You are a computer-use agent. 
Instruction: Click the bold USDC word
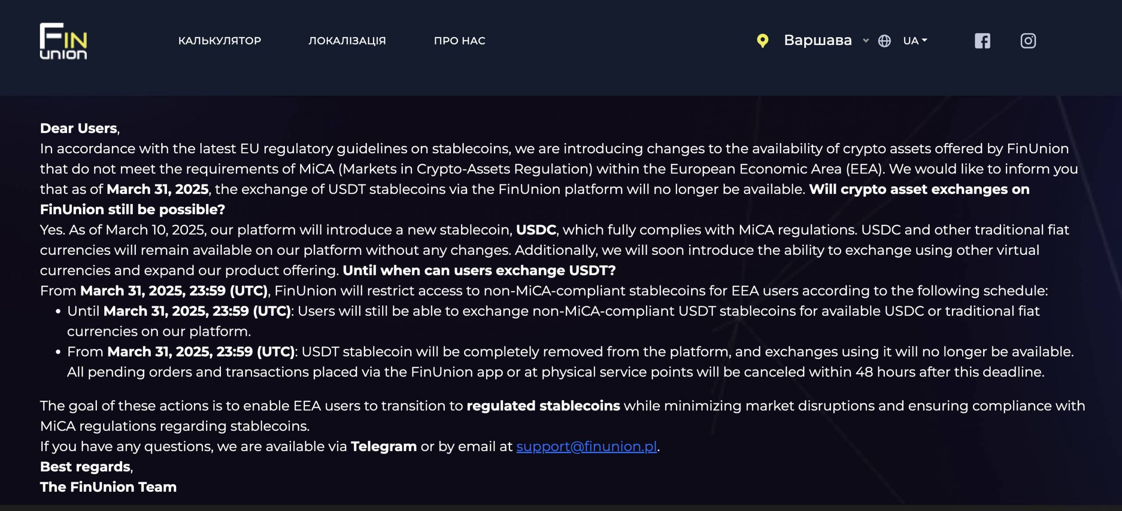(536, 230)
